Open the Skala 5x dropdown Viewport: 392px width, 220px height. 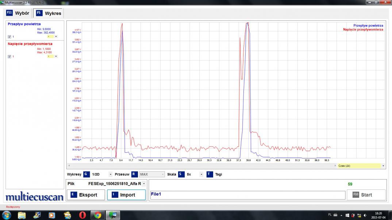pos(201,174)
